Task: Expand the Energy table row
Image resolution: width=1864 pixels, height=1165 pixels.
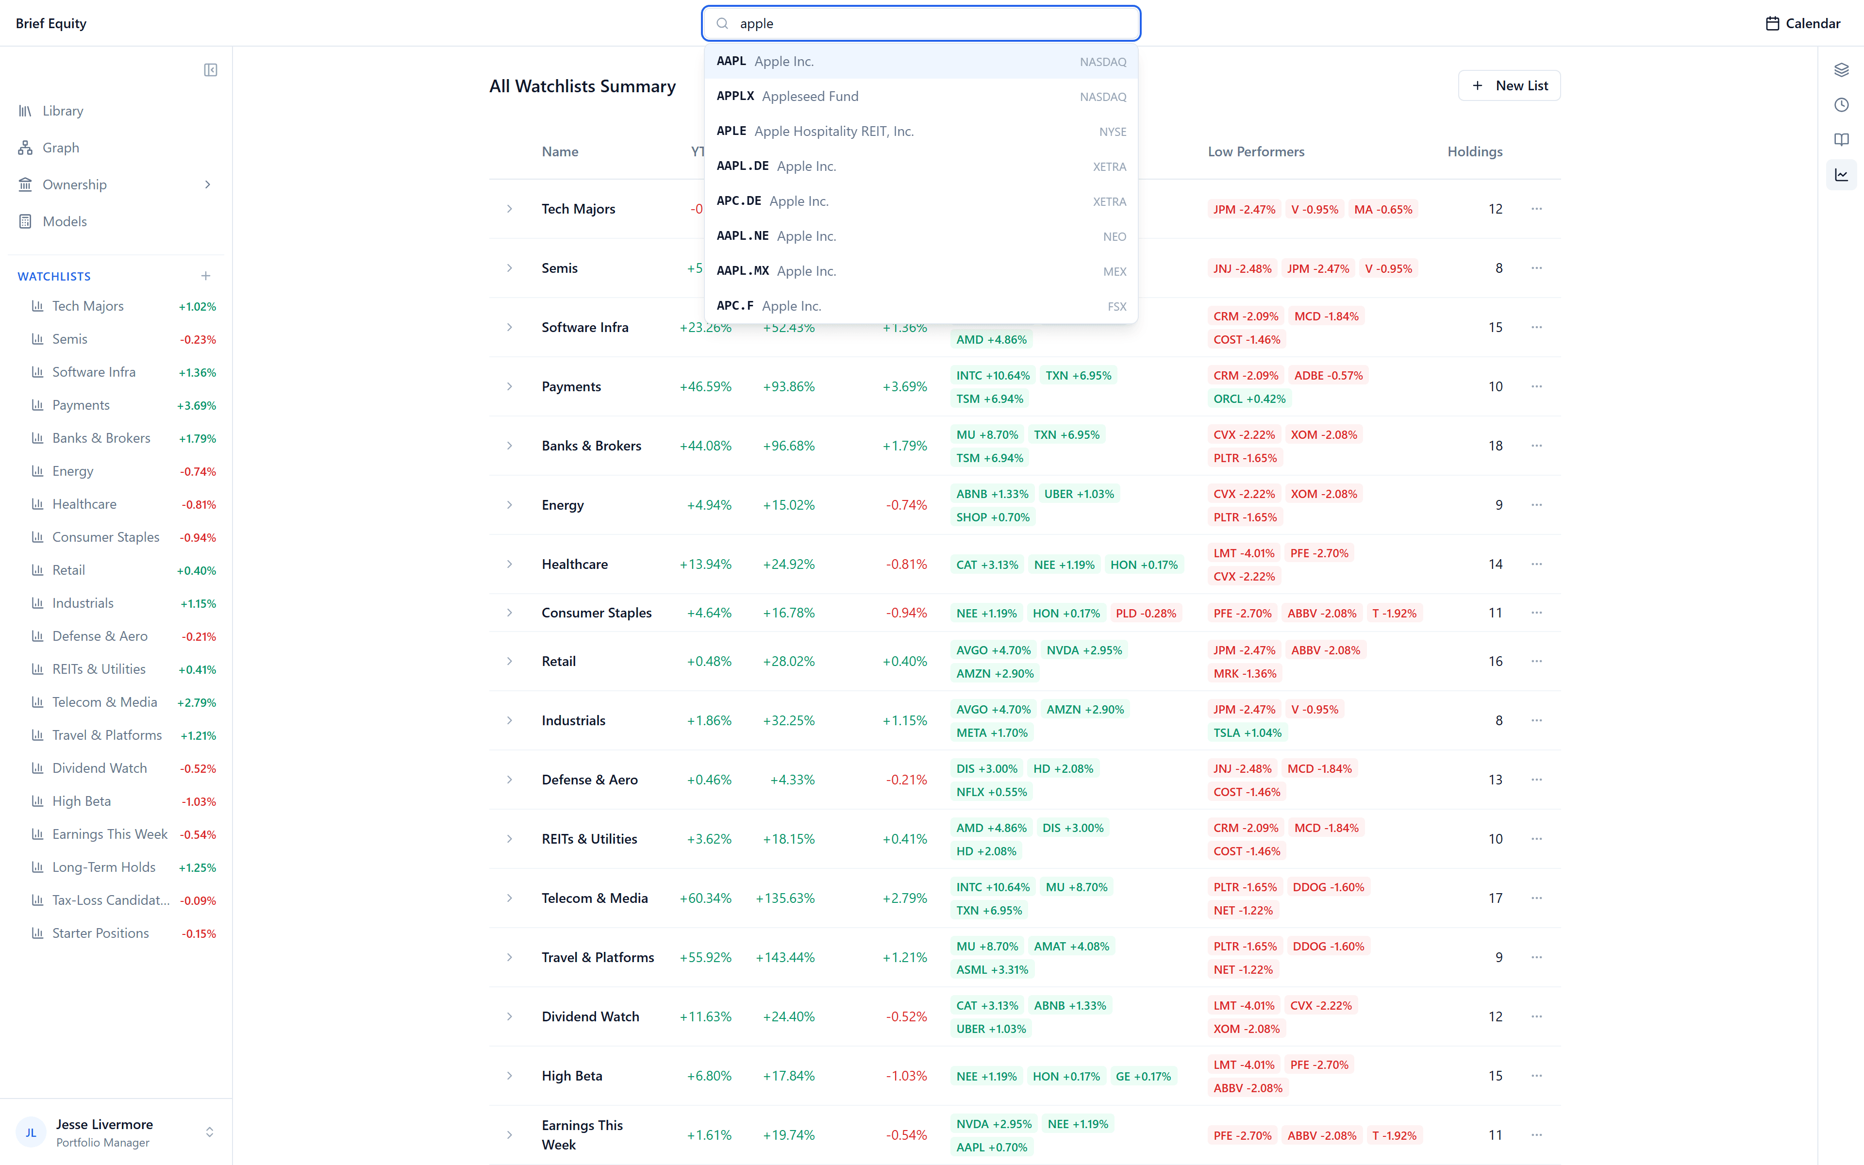Action: click(x=509, y=505)
